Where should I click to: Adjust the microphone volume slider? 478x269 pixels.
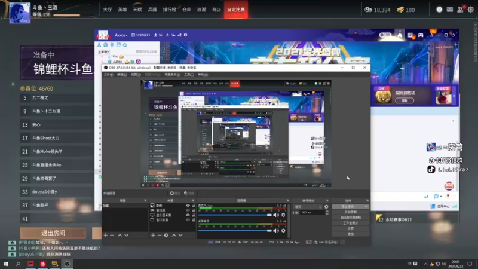click(235, 215)
